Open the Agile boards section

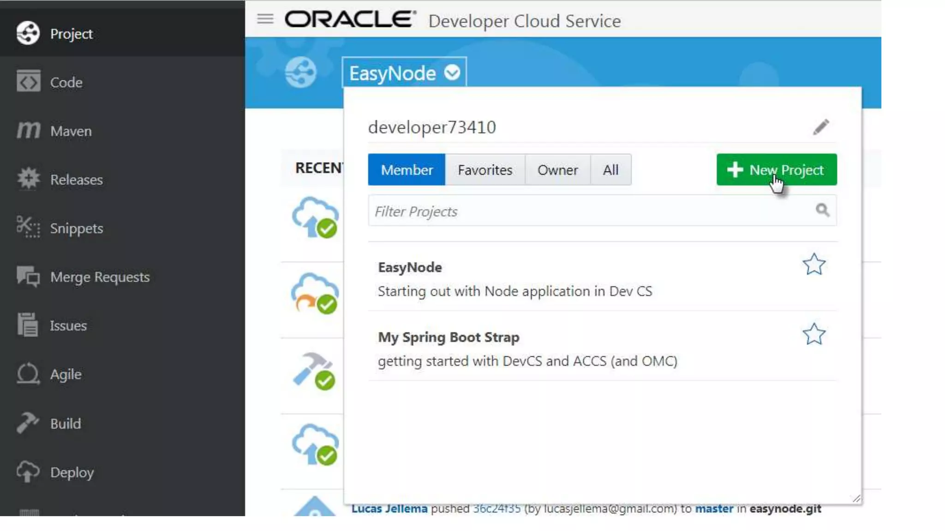pos(66,374)
